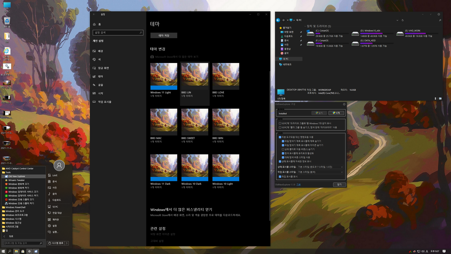Viewport: 451px width, 254px height.
Task: Switch File Explorer to details view icon
Action: (x=436, y=99)
